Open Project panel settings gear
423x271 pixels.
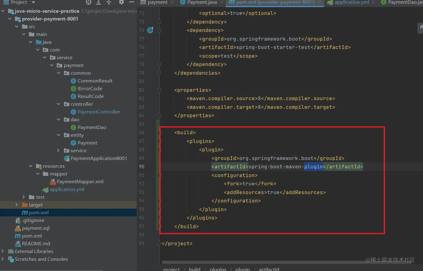click(x=121, y=2)
